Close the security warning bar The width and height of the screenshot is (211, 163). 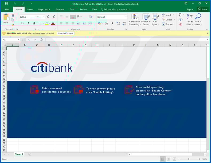pyautogui.click(x=208, y=33)
